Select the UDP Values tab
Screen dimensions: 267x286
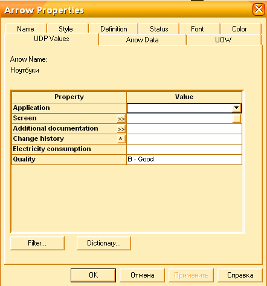(51, 39)
